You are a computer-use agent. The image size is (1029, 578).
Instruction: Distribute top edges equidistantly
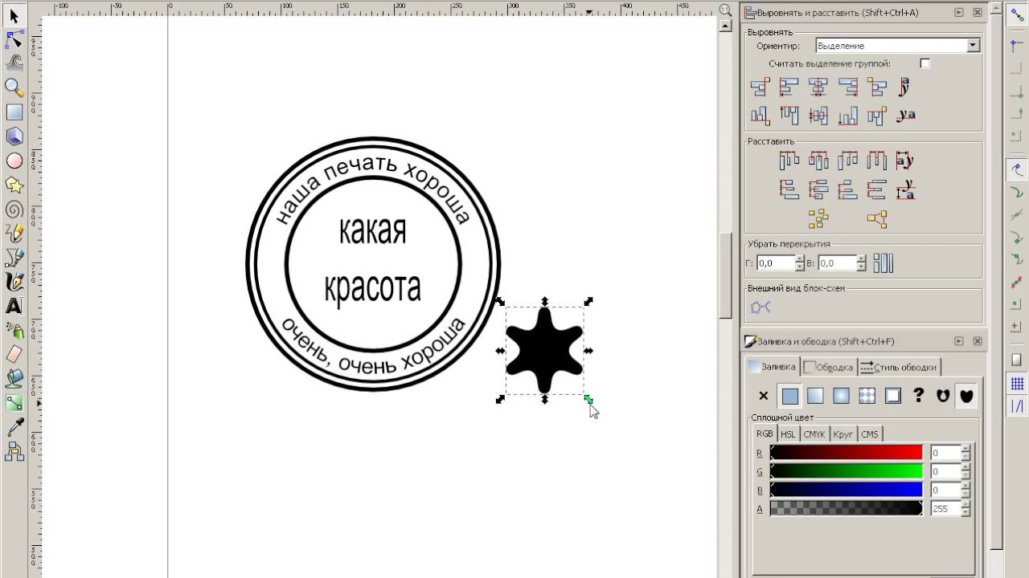click(x=789, y=189)
